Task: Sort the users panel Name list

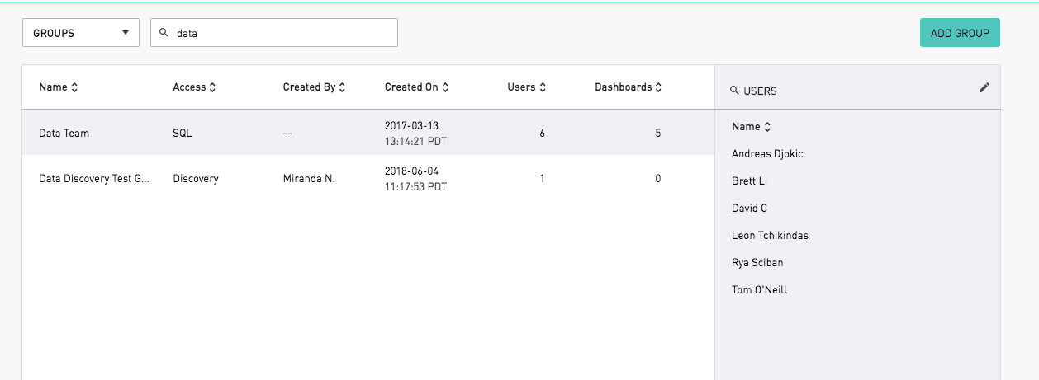Action: [x=767, y=127]
